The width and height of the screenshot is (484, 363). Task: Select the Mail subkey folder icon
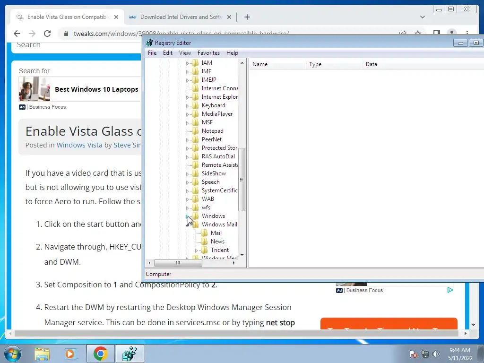point(204,233)
